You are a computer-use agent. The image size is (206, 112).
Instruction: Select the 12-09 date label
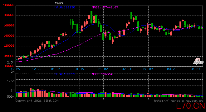[16, 69]
